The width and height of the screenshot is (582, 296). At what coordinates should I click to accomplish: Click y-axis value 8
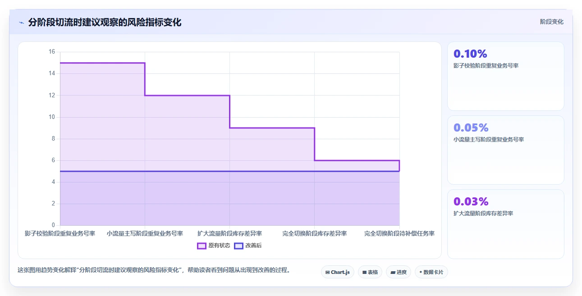click(x=53, y=139)
